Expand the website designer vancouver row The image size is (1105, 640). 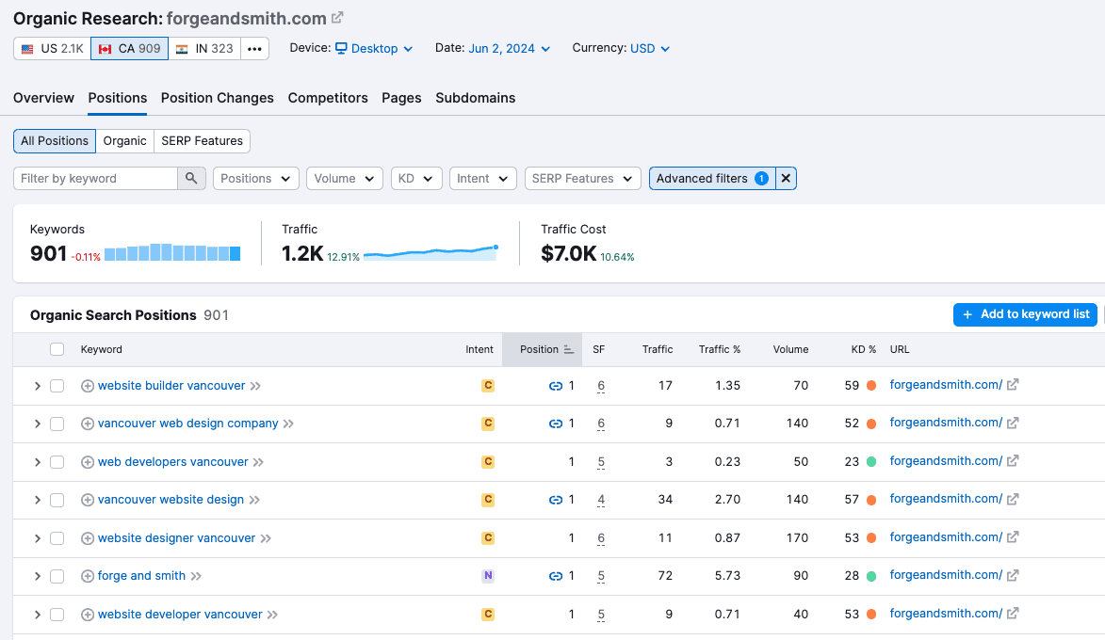point(38,538)
